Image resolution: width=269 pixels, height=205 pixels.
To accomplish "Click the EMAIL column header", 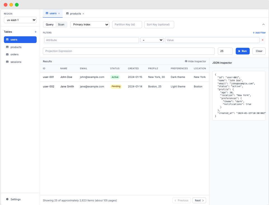I will [84, 68].
